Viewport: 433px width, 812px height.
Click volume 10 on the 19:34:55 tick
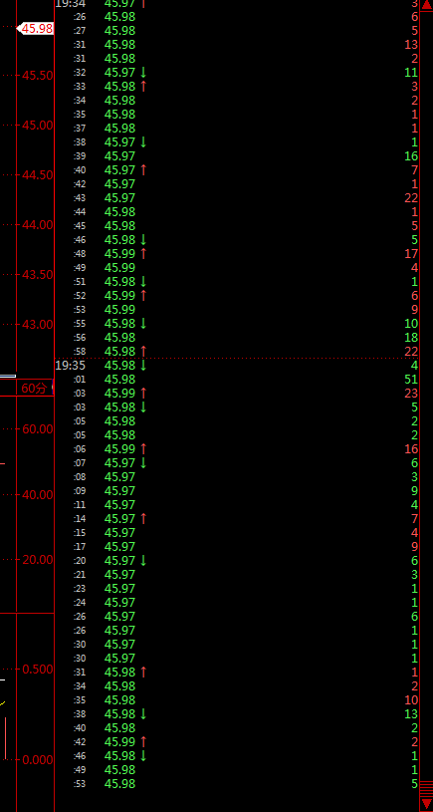point(411,324)
